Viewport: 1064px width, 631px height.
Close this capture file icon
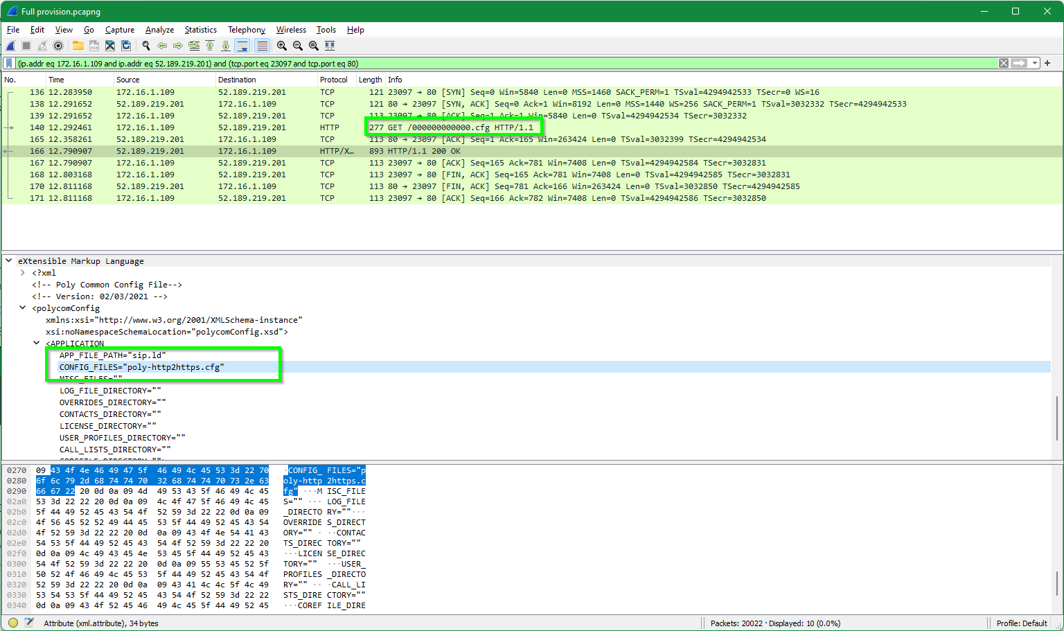(110, 46)
